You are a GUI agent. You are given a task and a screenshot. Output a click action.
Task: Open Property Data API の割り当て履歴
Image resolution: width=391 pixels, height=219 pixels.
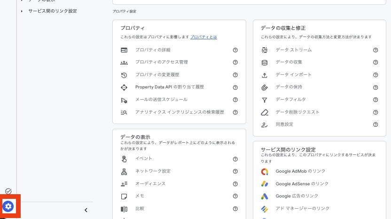[170, 87]
